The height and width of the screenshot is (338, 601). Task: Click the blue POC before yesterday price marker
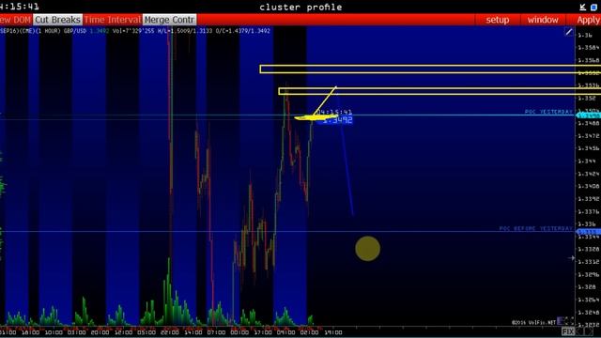[588, 232]
